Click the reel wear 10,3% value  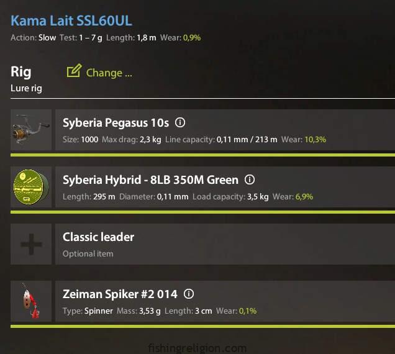pos(315,139)
